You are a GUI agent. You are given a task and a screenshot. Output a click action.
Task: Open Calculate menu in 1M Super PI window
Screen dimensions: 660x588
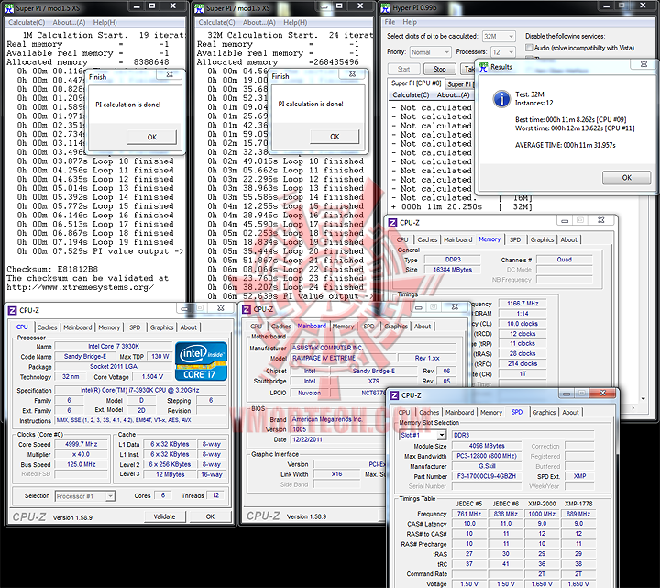(27, 23)
